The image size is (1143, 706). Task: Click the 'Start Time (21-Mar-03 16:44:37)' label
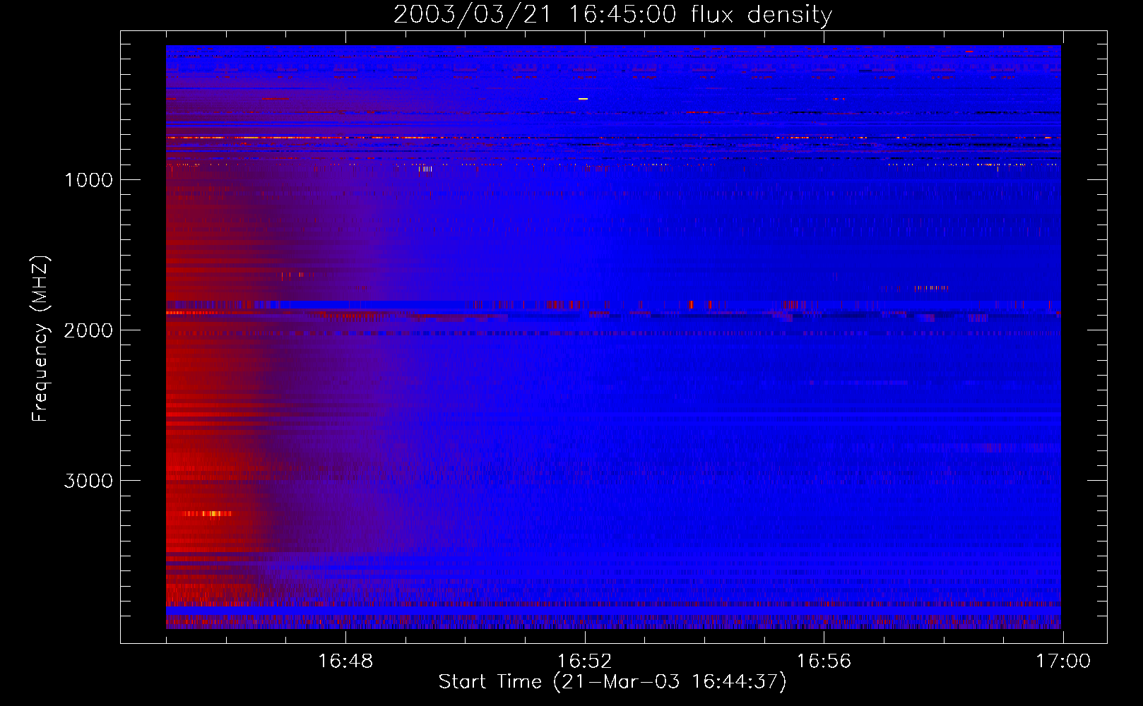tap(612, 682)
